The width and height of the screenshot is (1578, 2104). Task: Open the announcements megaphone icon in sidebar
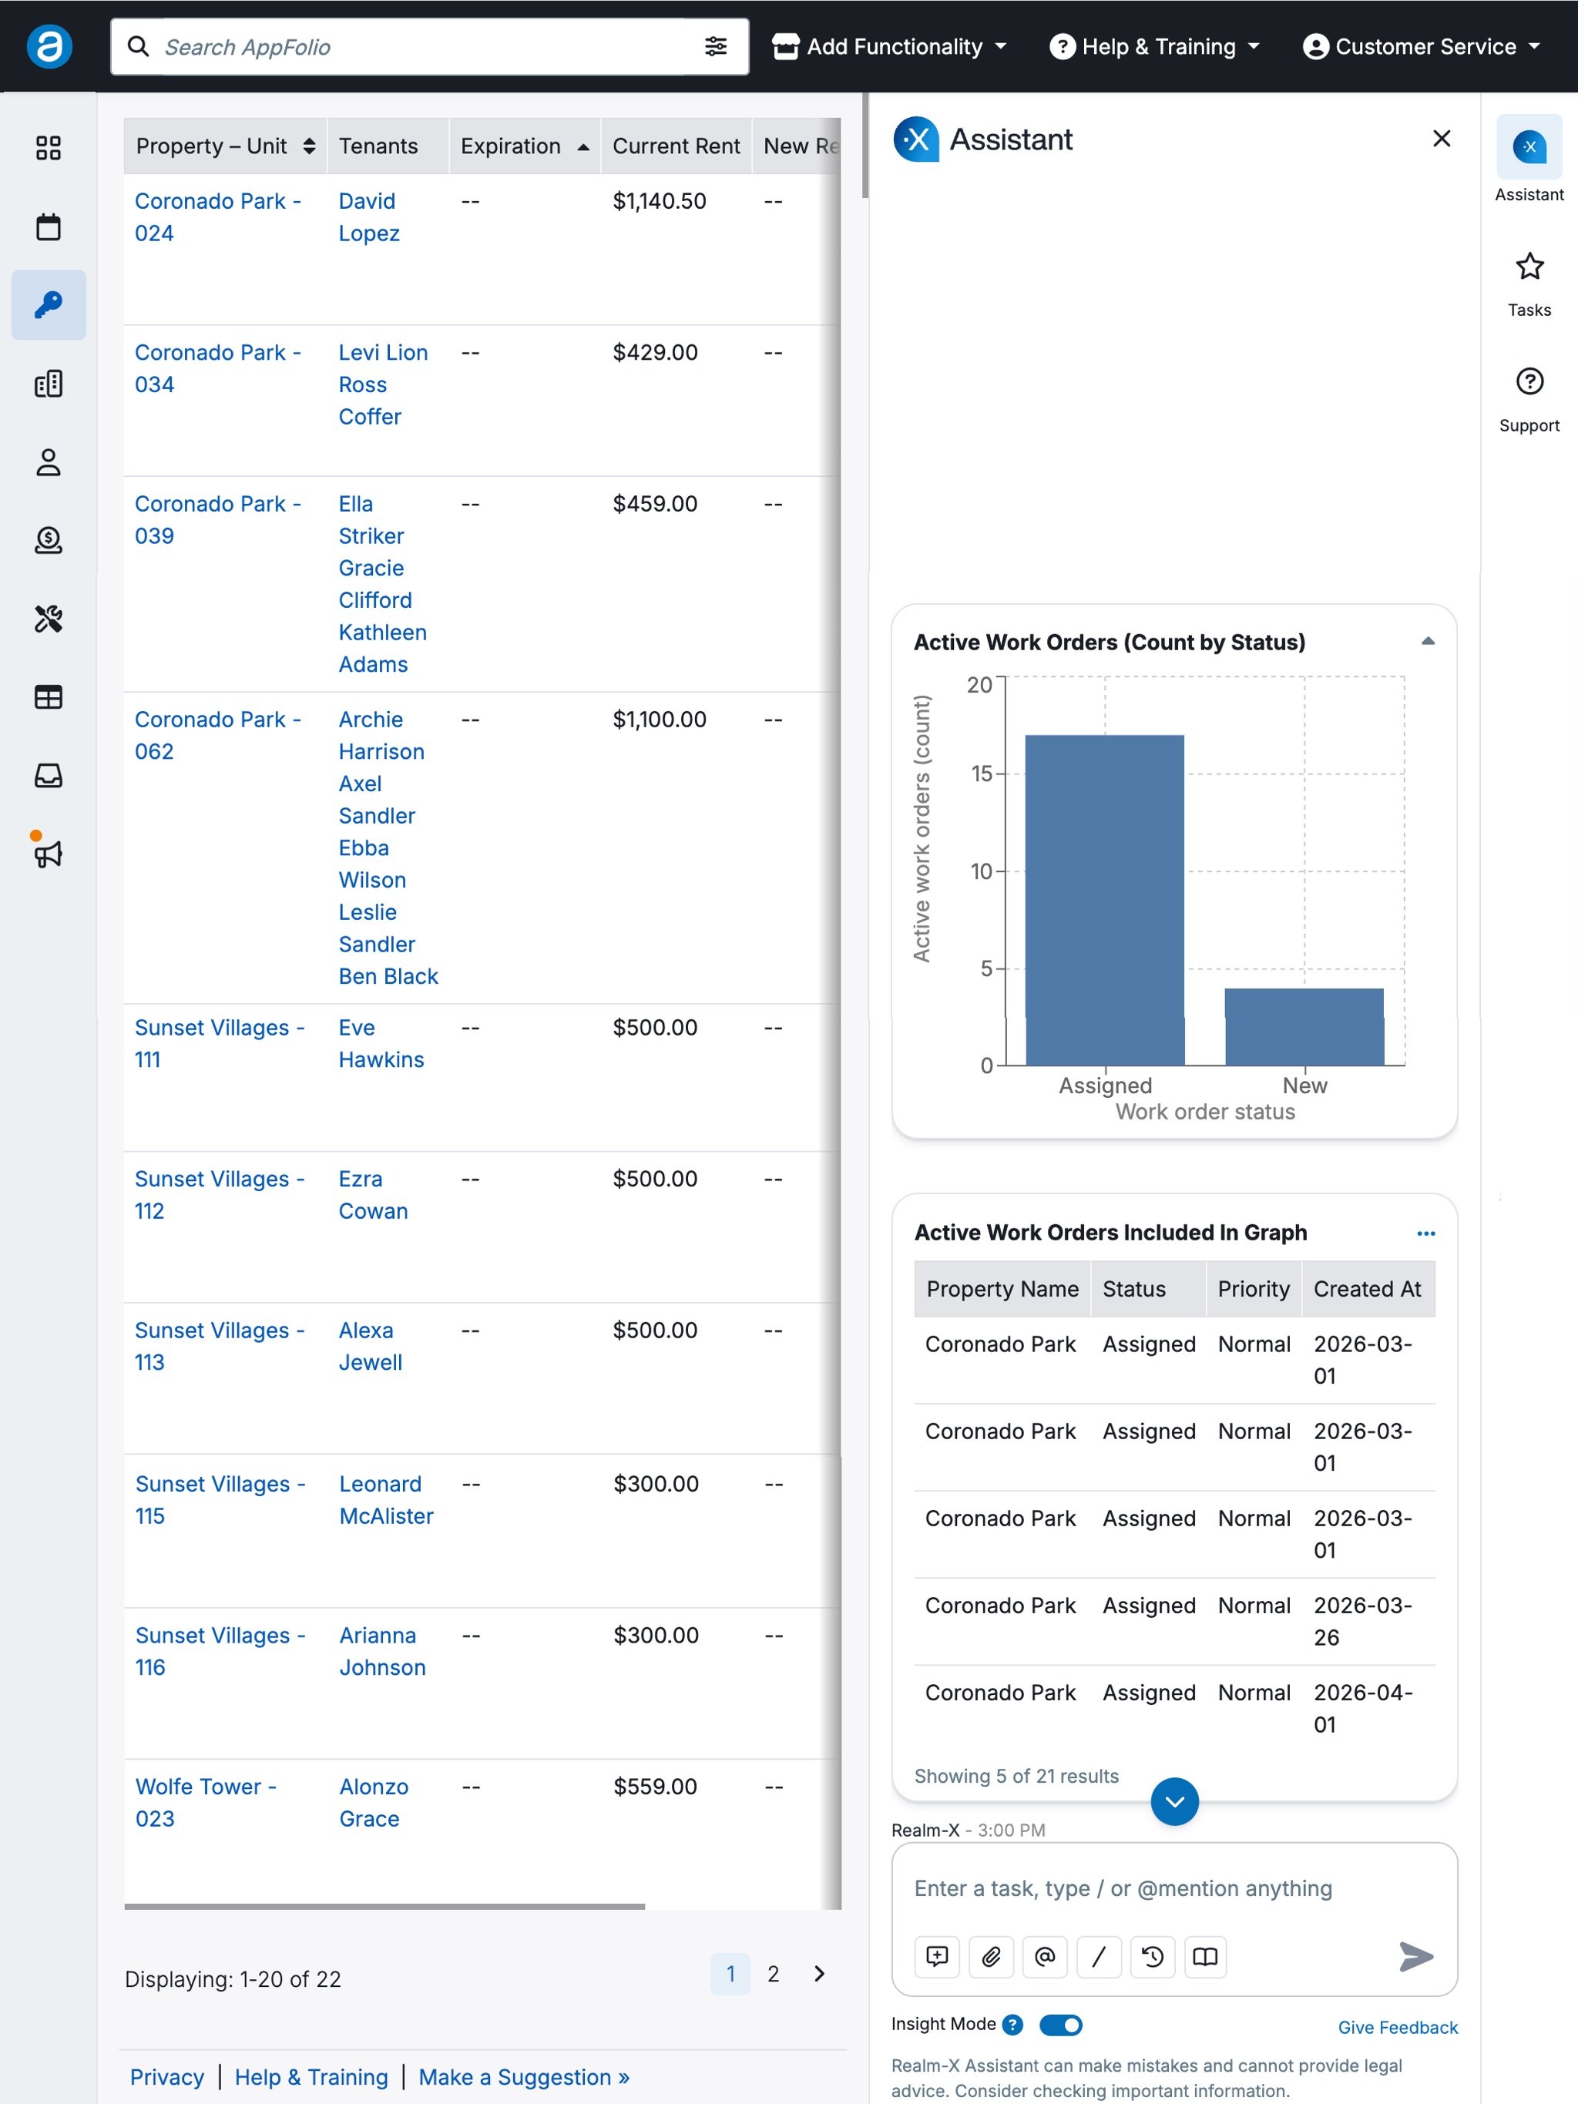click(x=49, y=853)
